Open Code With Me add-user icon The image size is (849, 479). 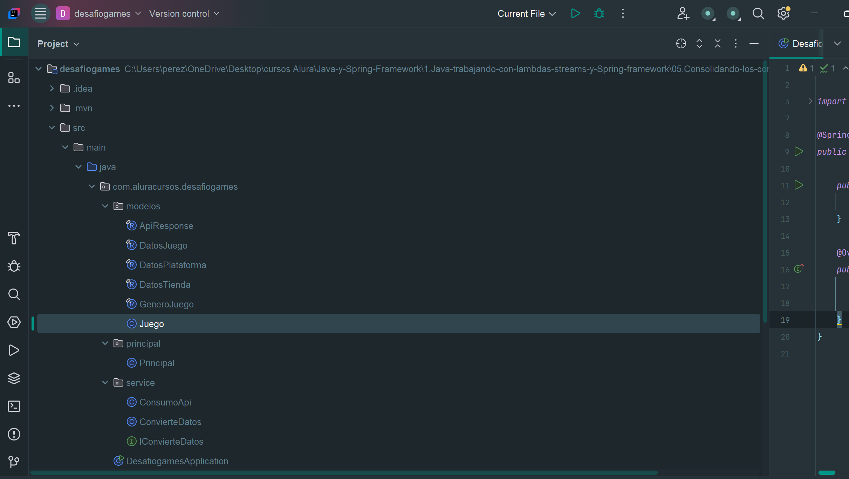[683, 14]
